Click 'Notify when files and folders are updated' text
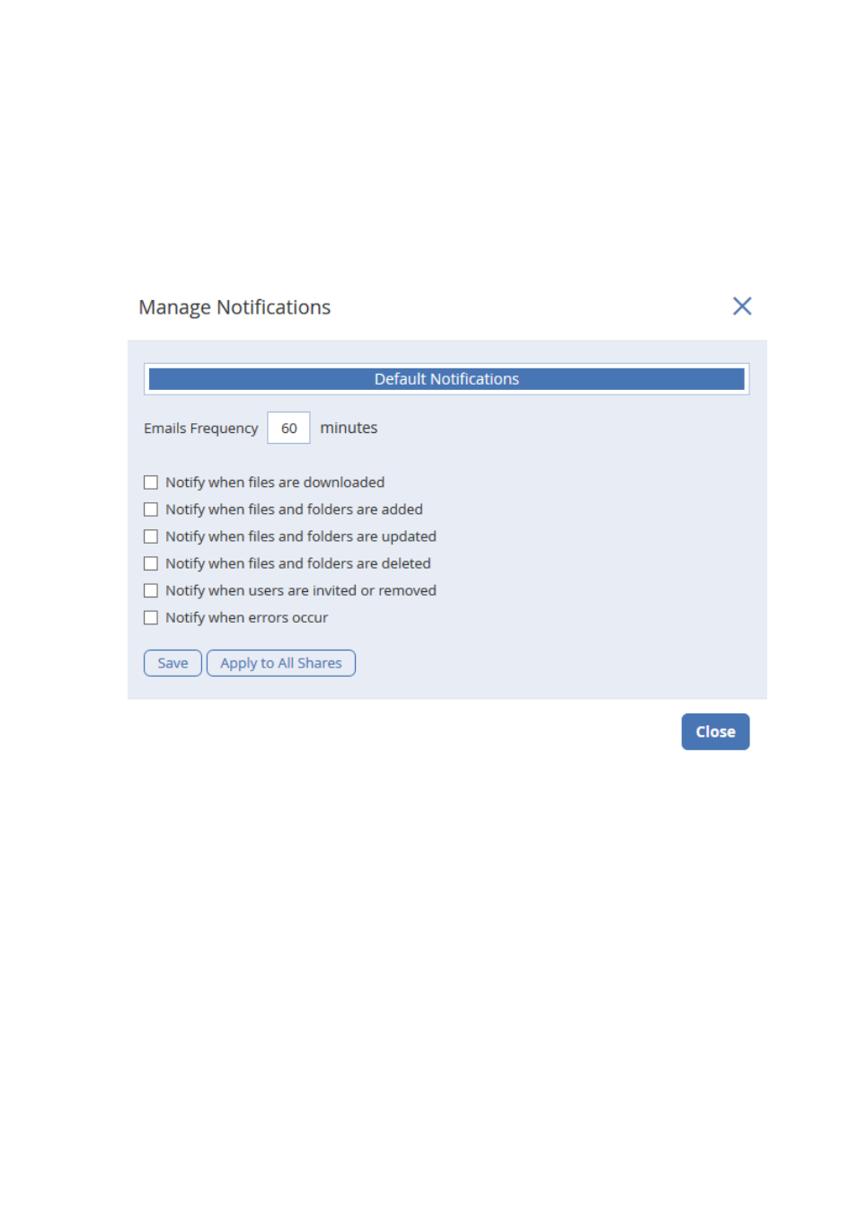This screenshot has width=858, height=1213. pyautogui.click(x=301, y=536)
